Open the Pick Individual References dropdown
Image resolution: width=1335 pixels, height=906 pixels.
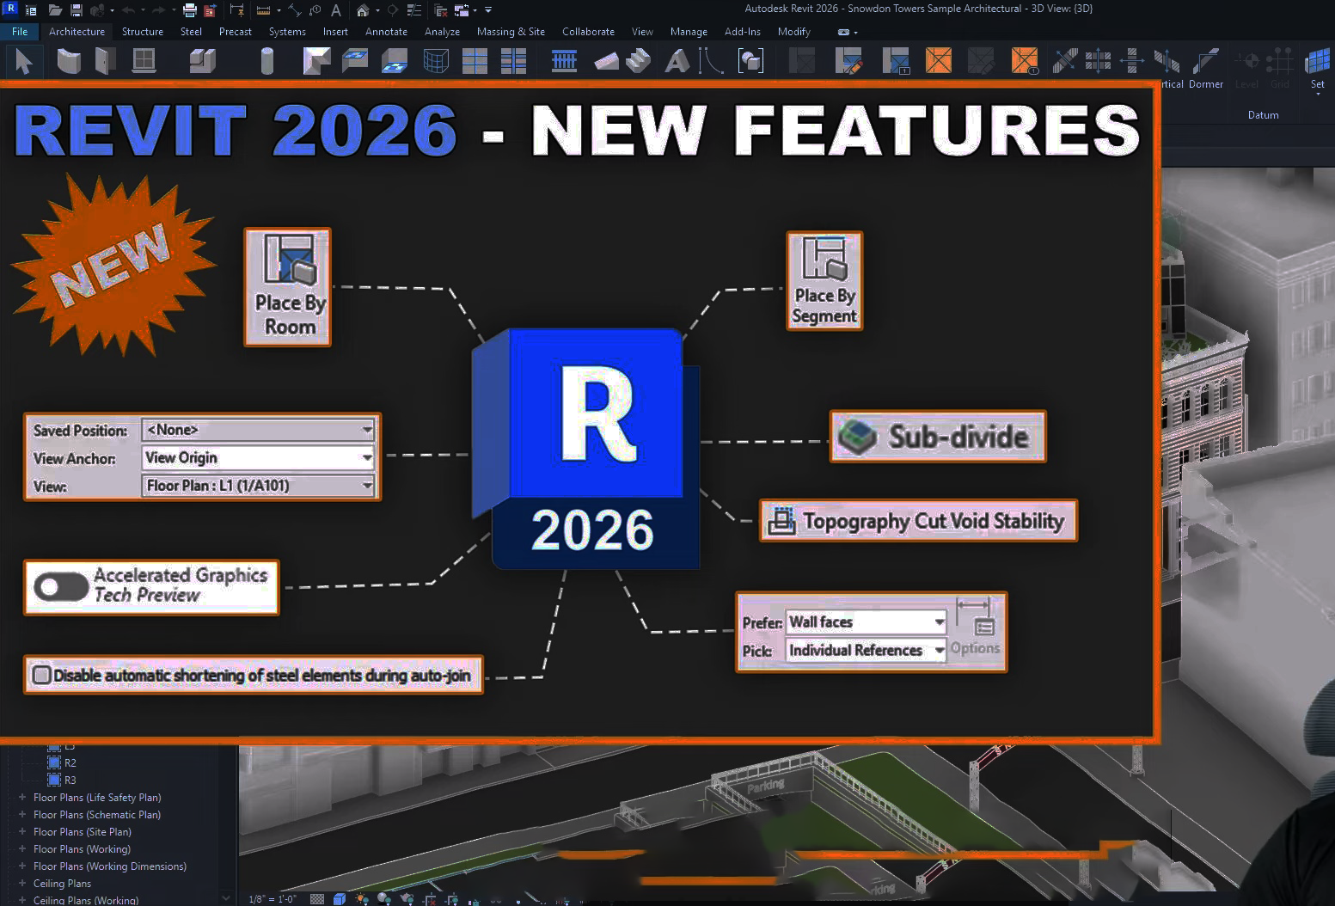867,650
